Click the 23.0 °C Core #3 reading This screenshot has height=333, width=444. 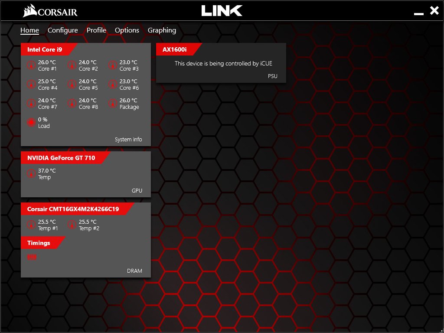click(x=128, y=62)
